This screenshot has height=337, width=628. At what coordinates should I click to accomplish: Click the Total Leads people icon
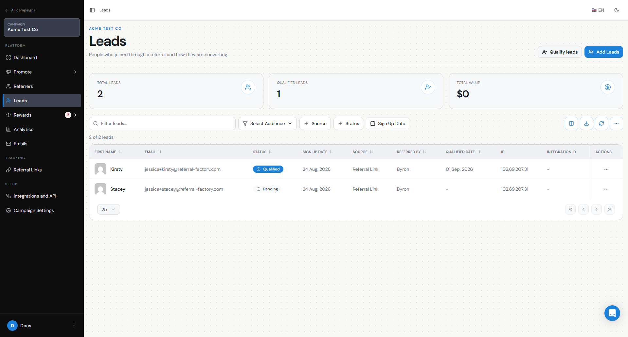248,87
